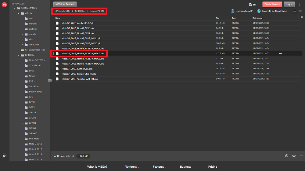Click Download as ZIP text

click(x=244, y=11)
